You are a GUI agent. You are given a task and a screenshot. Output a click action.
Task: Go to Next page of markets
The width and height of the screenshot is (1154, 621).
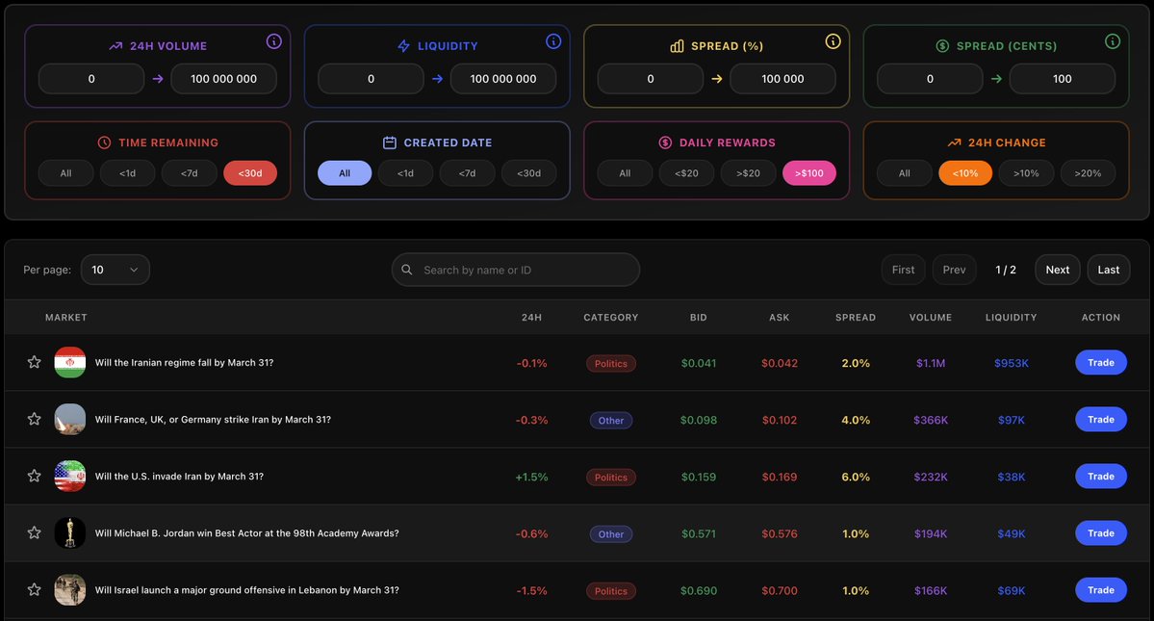[1058, 270]
